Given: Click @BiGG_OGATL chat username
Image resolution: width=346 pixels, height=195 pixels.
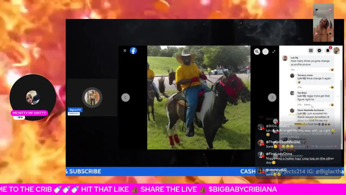Looking at the screenshot, I should (x=278, y=126).
